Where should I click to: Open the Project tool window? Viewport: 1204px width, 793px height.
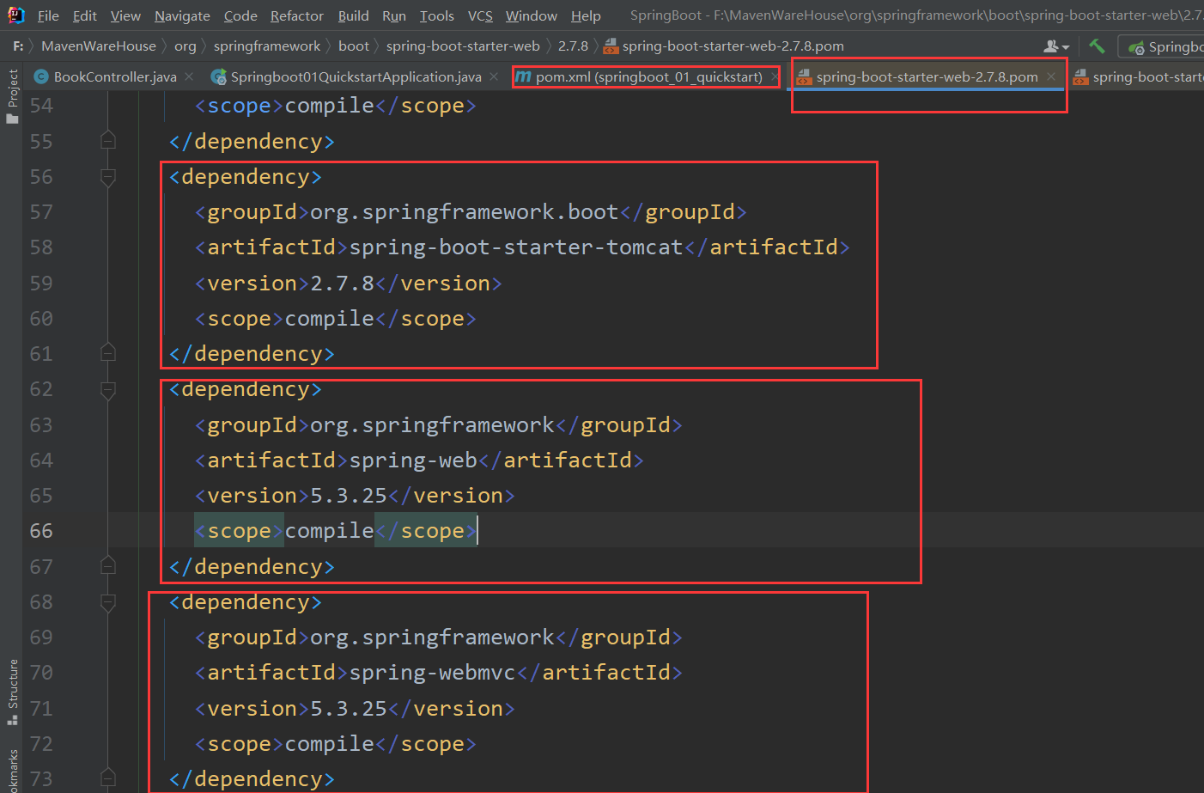pyautogui.click(x=12, y=95)
